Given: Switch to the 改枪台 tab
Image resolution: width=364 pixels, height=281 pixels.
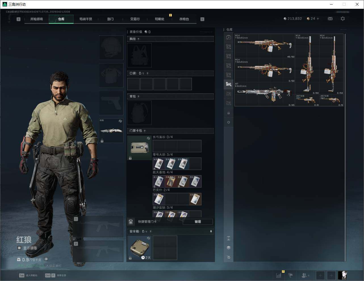Looking at the screenshot, I should point(184,19).
